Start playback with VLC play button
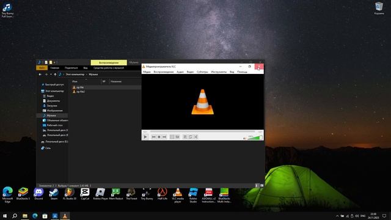The height and width of the screenshot is (220, 391). 145,137
